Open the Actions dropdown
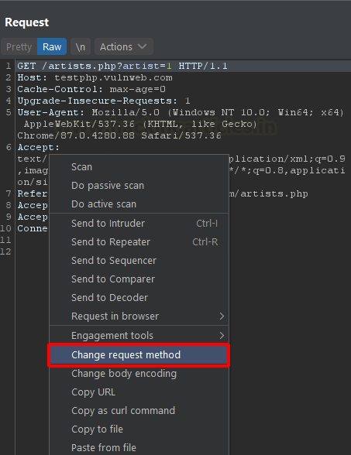Viewport: 351px width, 455px height. coord(123,46)
